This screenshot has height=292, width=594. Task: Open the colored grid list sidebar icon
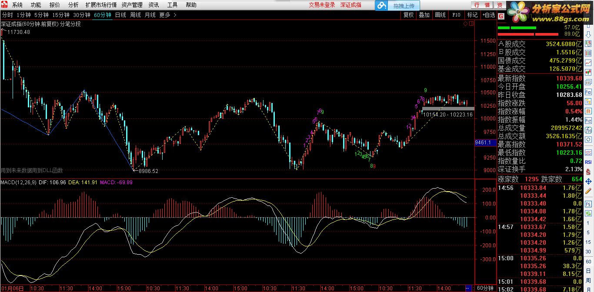click(588, 53)
